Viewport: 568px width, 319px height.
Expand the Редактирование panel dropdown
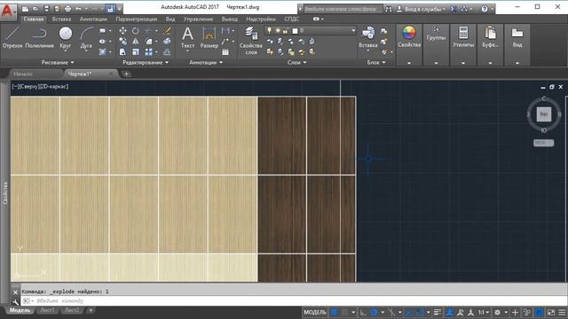146,62
